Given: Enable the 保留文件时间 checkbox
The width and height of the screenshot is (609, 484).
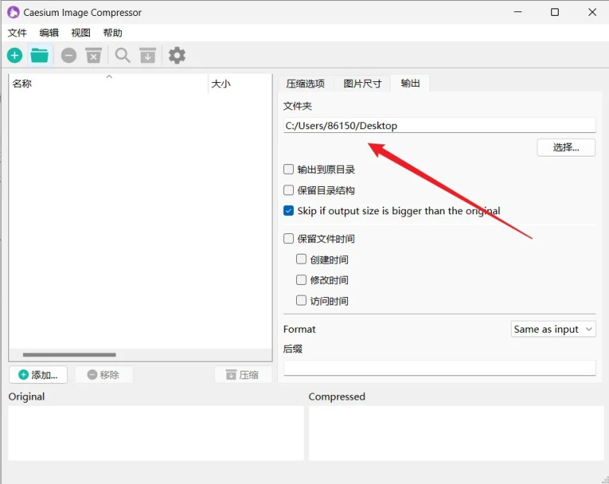Looking at the screenshot, I should (x=289, y=239).
